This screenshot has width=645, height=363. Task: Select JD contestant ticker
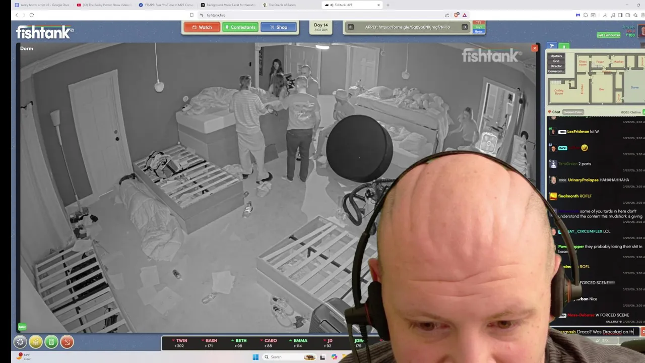(x=328, y=343)
